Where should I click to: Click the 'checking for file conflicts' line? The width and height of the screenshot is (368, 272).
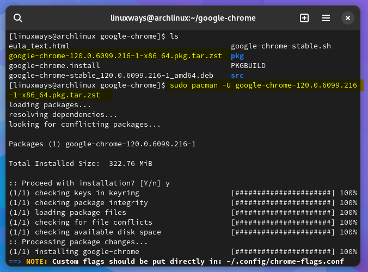pos(81,222)
